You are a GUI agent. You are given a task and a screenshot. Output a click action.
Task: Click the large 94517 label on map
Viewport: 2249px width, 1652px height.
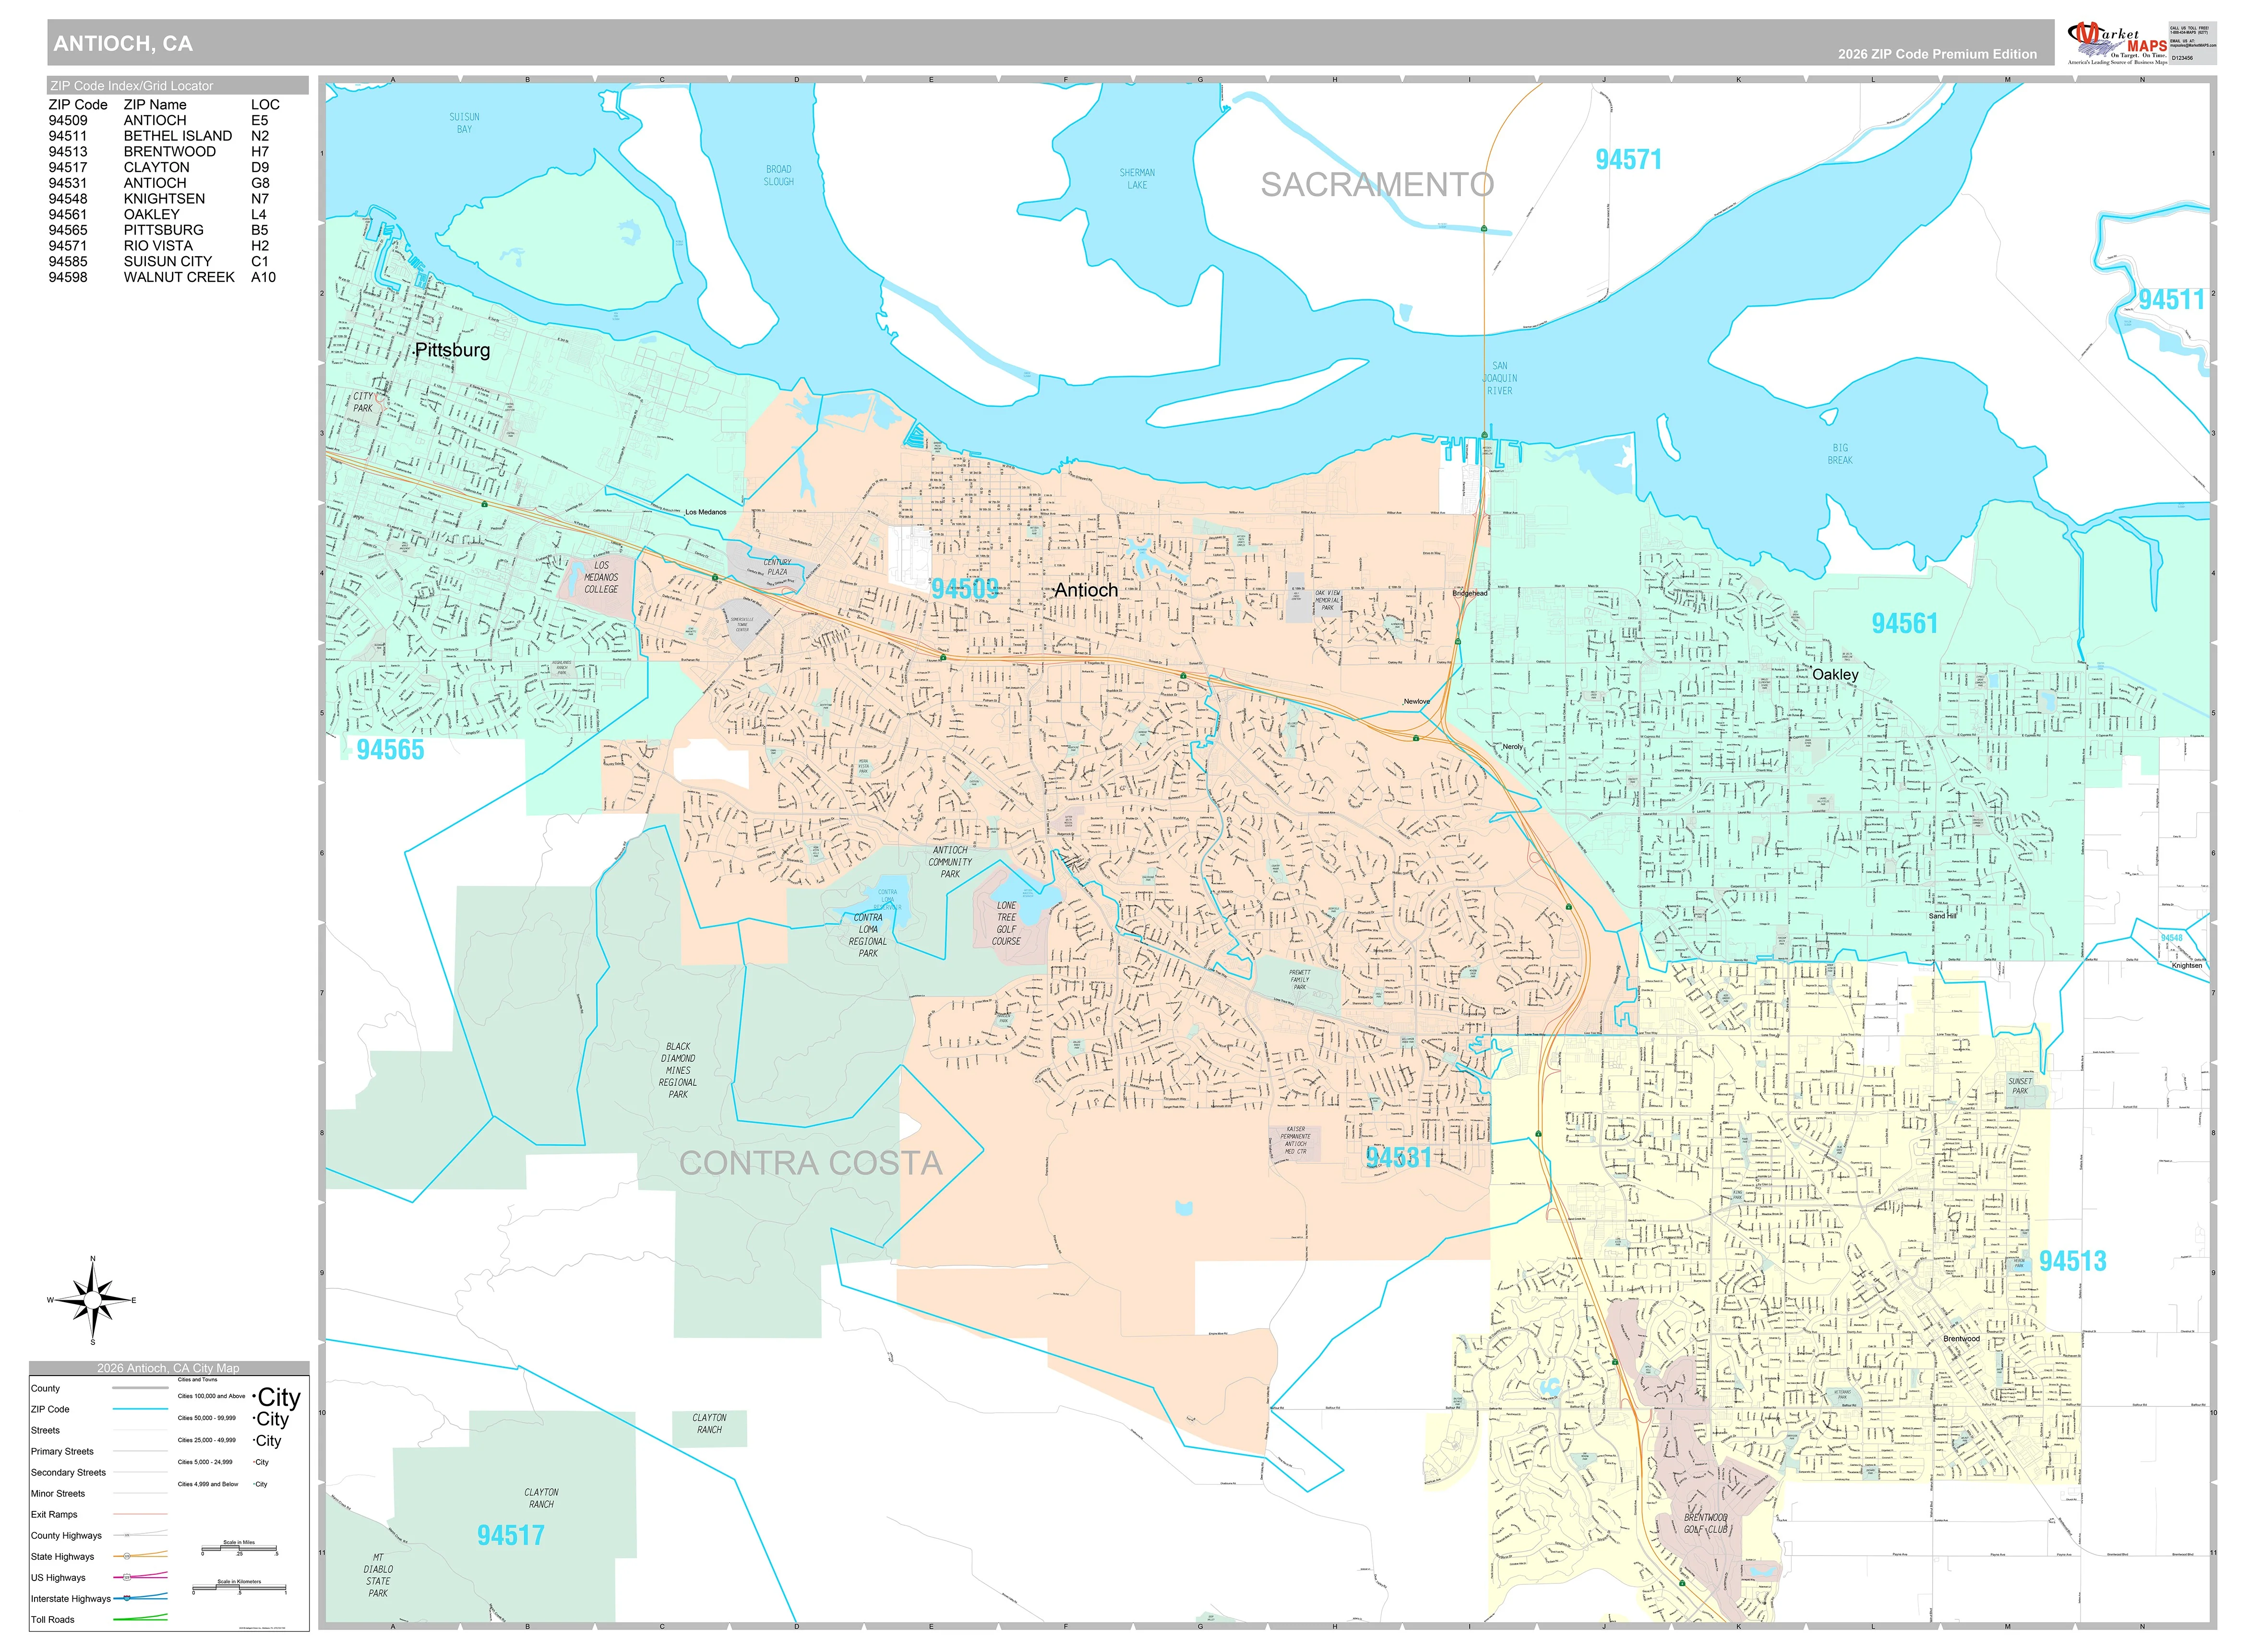(x=510, y=1536)
